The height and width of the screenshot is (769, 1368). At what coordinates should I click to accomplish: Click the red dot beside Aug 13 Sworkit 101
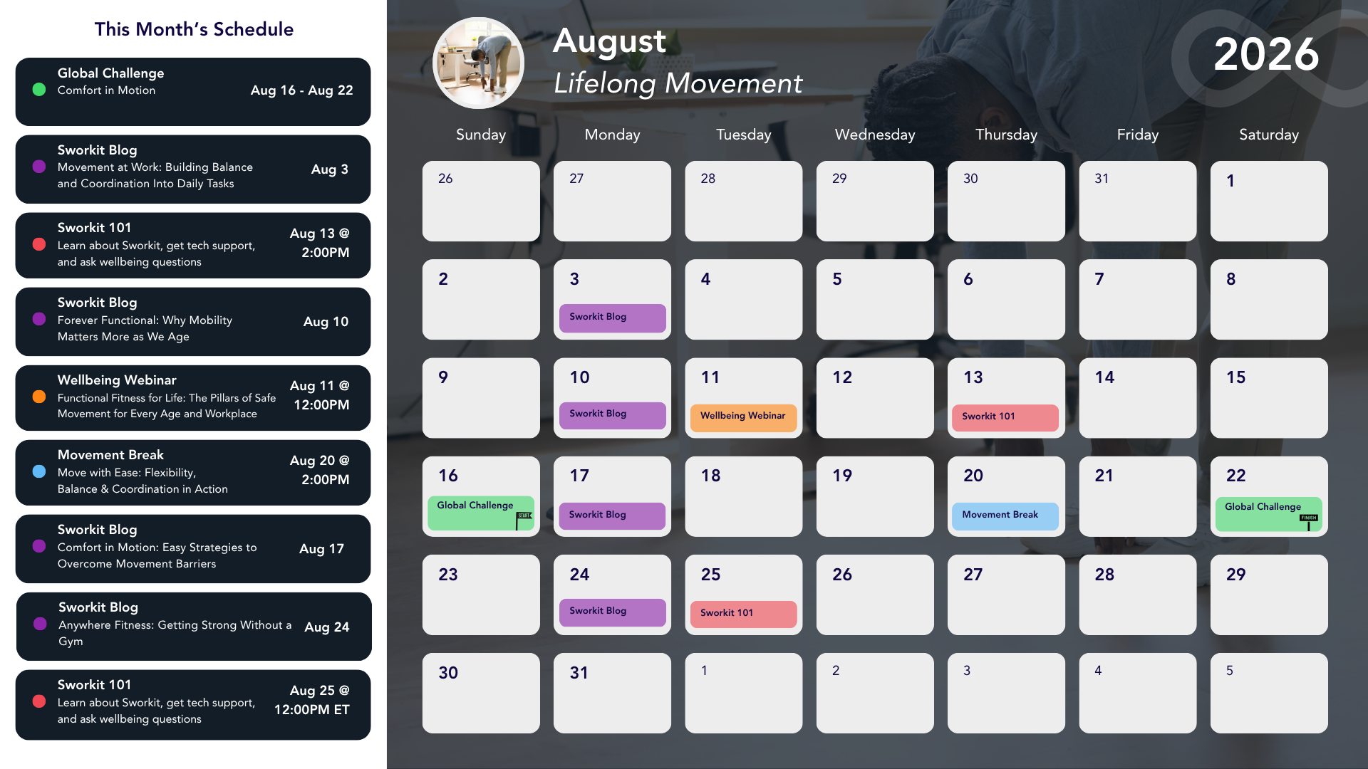pos(39,244)
